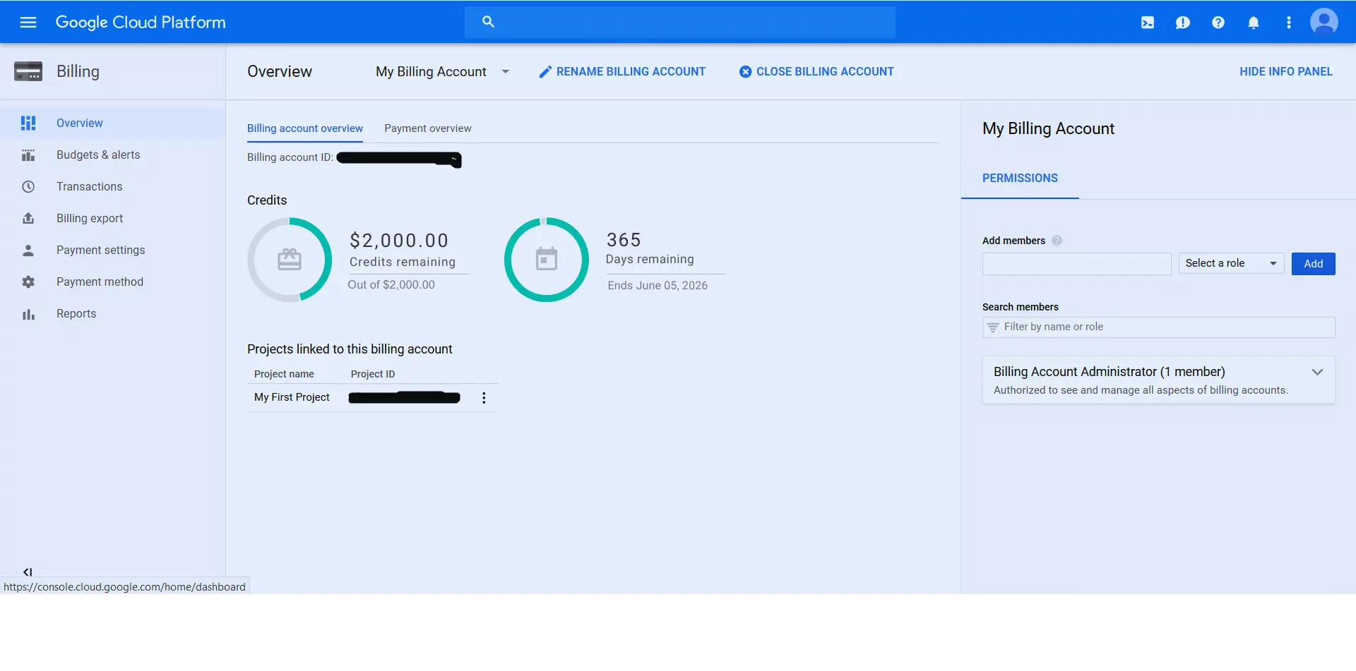
Task: Click the Project ID column header
Action: coord(373,374)
